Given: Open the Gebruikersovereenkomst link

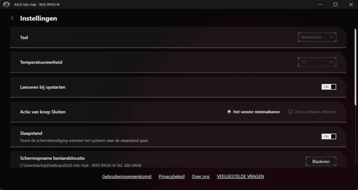Looking at the screenshot, I should 127,177.
